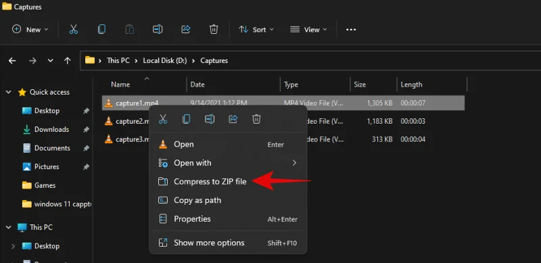Open Pictures in Quick access
Viewport: 541px width, 263px height.
pos(47,167)
